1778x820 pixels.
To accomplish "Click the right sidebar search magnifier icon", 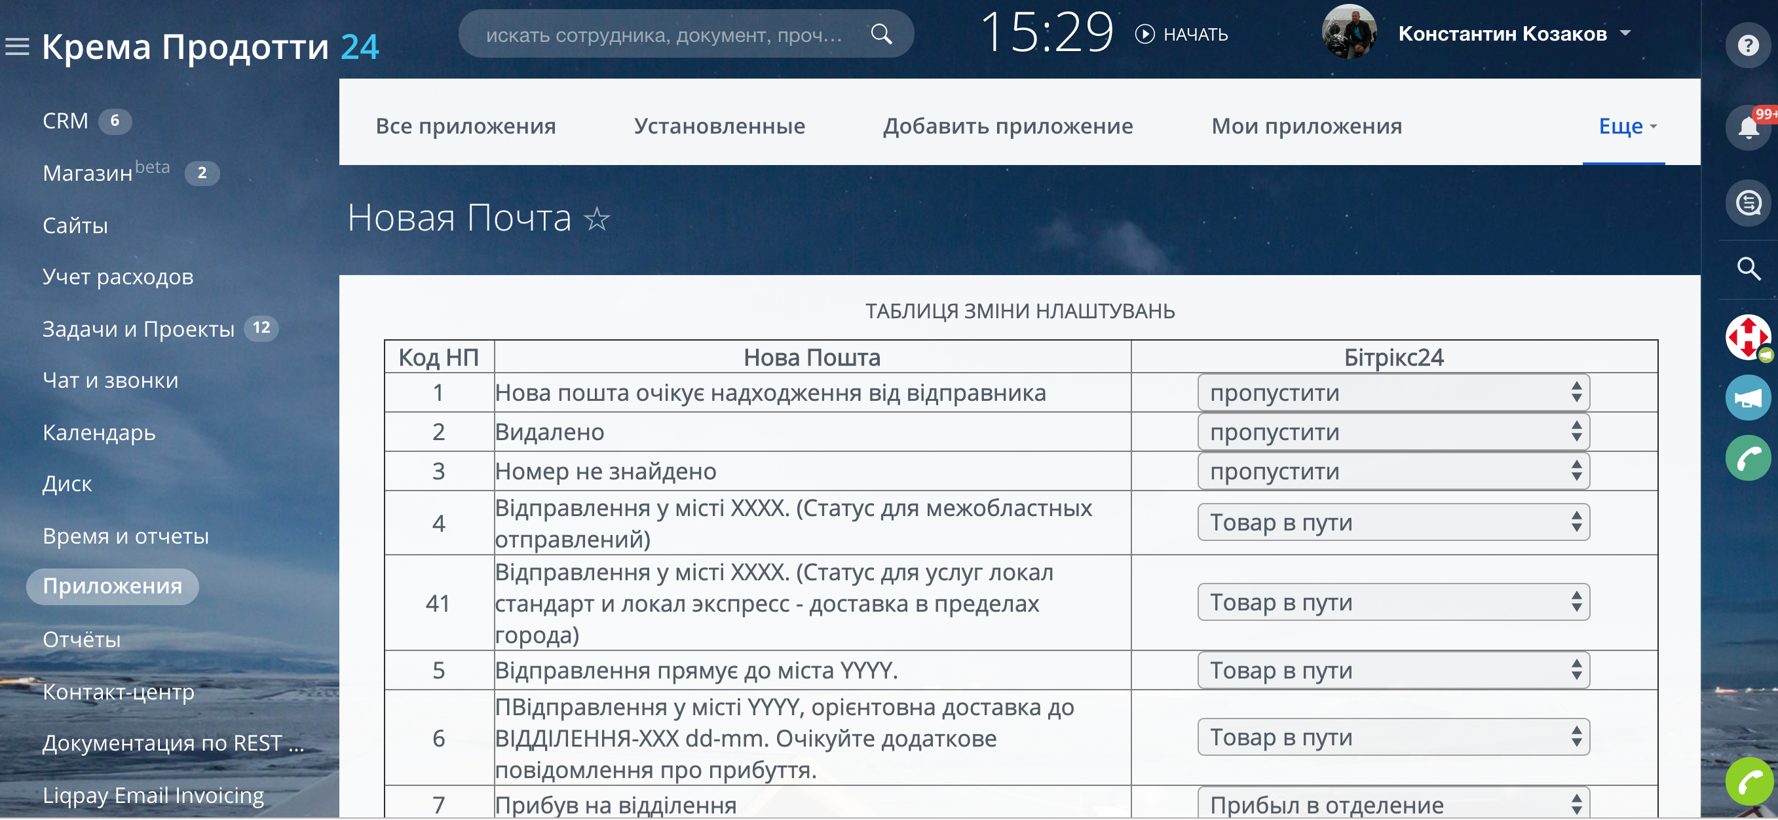I will click(x=1749, y=269).
